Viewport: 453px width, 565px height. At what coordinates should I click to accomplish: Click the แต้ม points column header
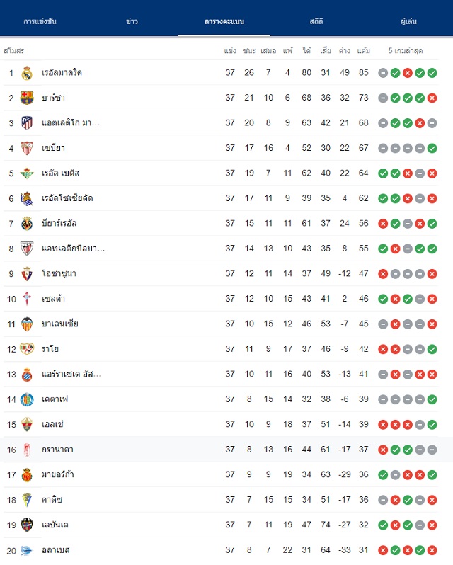point(363,51)
